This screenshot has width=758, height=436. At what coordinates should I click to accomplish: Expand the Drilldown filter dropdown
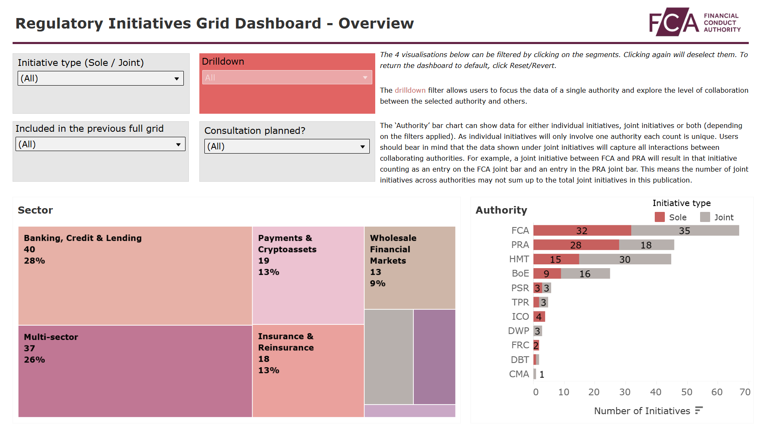tap(364, 77)
